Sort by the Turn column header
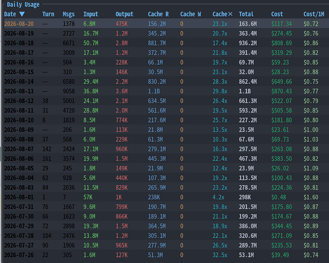Image resolution: width=329 pixels, height=263 pixels. coord(48,14)
